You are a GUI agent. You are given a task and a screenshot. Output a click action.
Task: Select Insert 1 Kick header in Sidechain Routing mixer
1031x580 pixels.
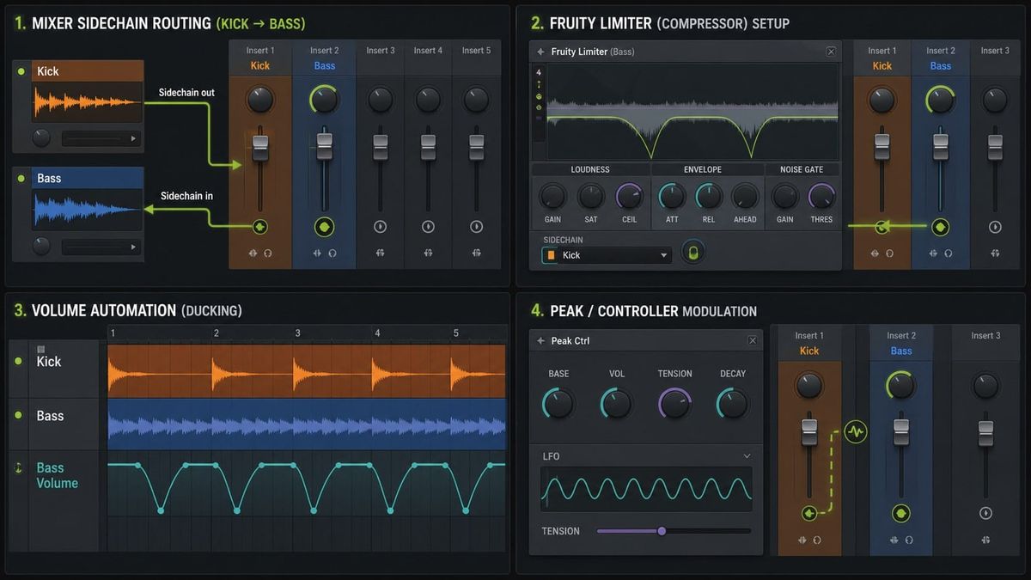coord(260,58)
